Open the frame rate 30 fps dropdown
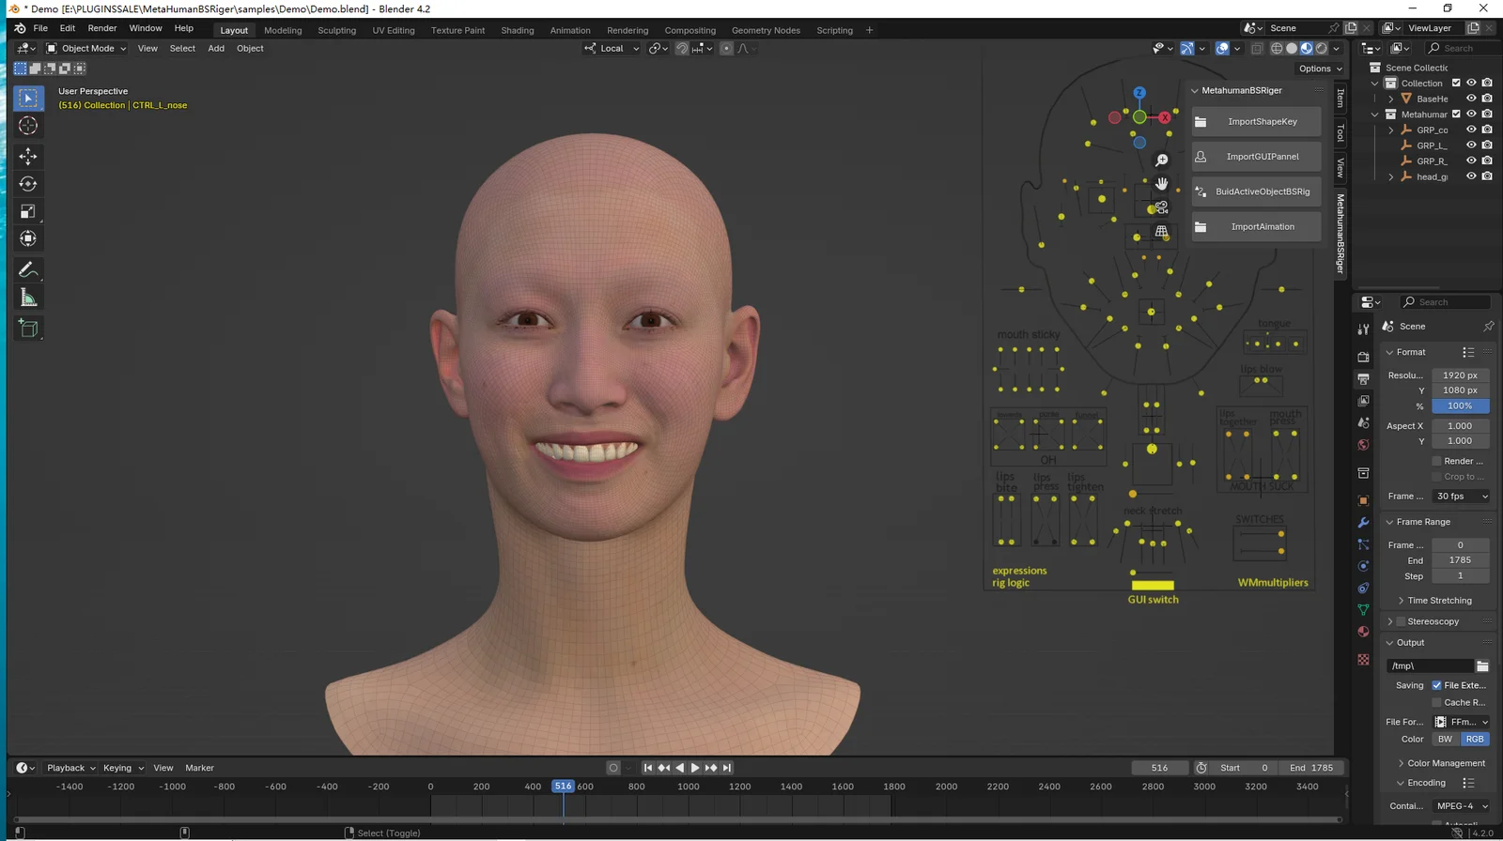 click(x=1461, y=497)
